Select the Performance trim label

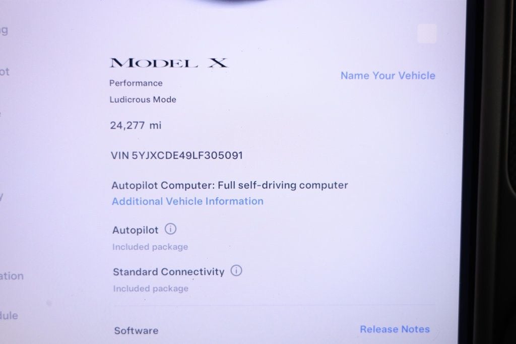(x=136, y=83)
